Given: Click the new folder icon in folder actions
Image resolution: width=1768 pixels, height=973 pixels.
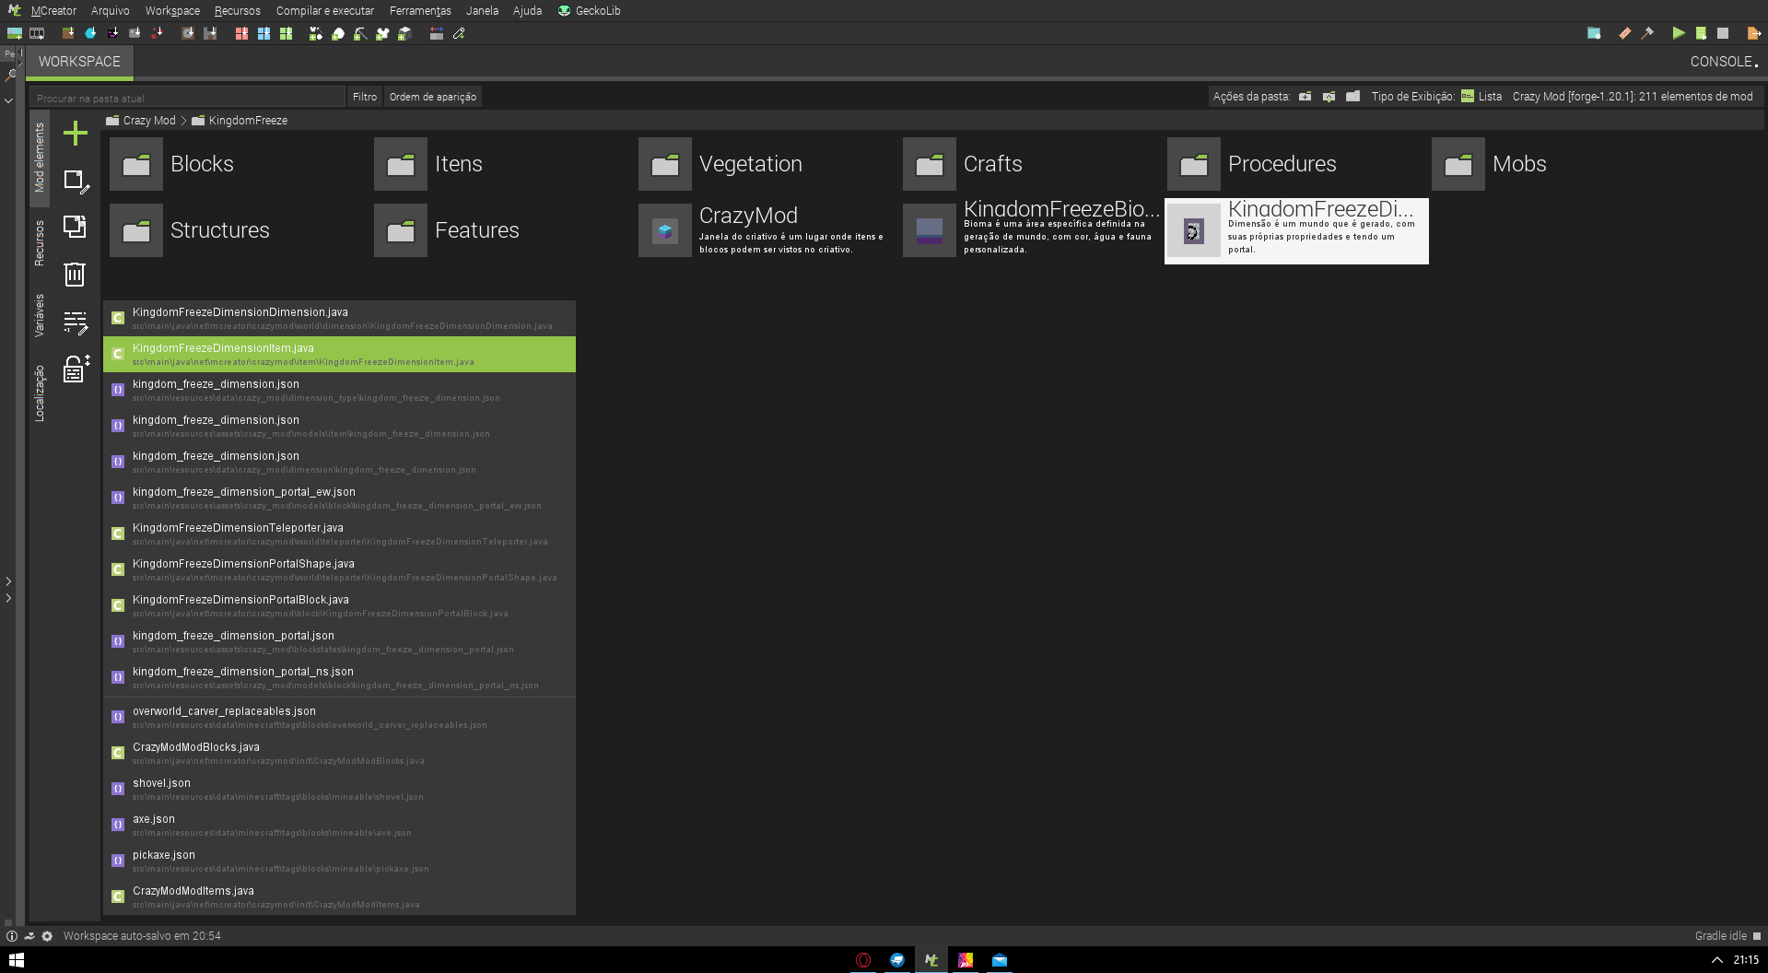Looking at the screenshot, I should (1305, 96).
